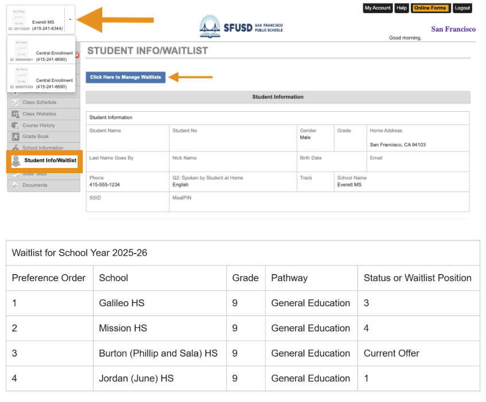Click the School Information icon

pos(16,147)
